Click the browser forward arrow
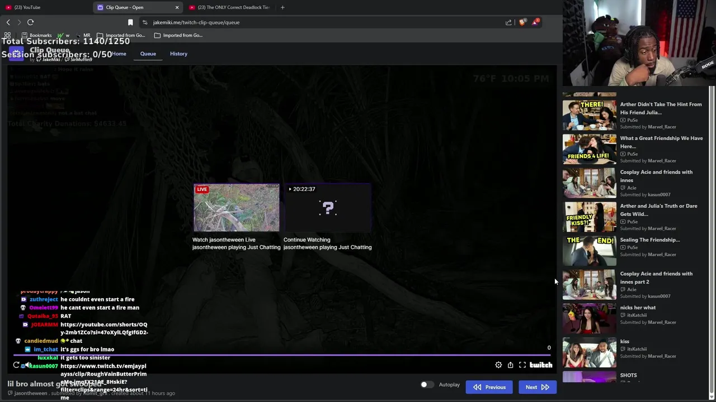 19,22
